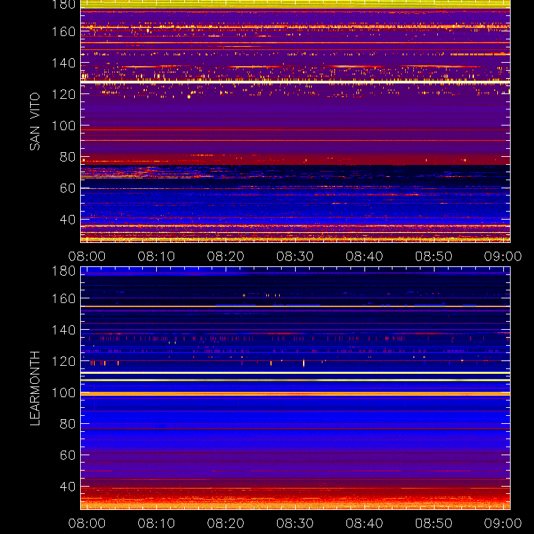Click the 60 tick label on SAN VITO axis
This screenshot has width=534, height=534.
pos(67,188)
